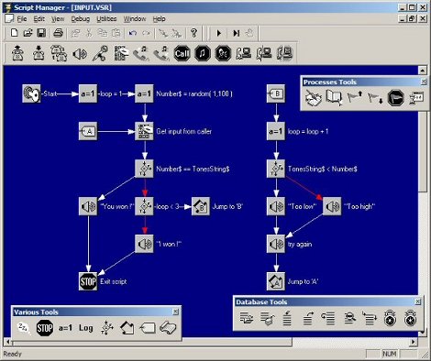Open the Utilities menu
The width and height of the screenshot is (431, 361).
coord(106,19)
